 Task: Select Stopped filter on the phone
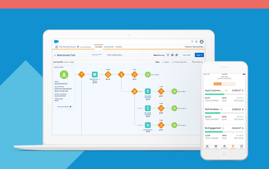click(x=225, y=84)
